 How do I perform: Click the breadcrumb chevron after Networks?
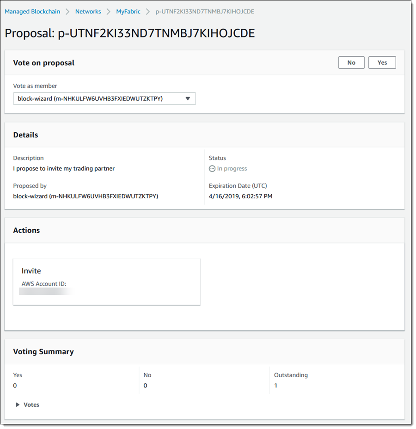tap(109, 12)
